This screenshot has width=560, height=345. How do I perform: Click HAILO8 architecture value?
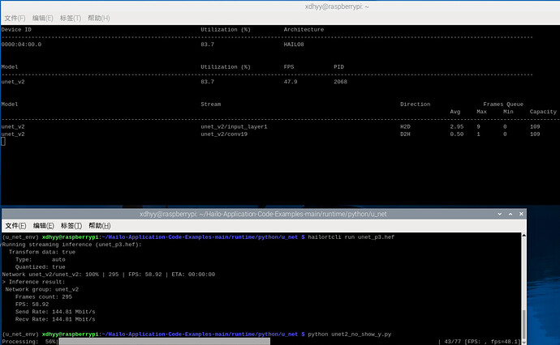click(x=294, y=45)
